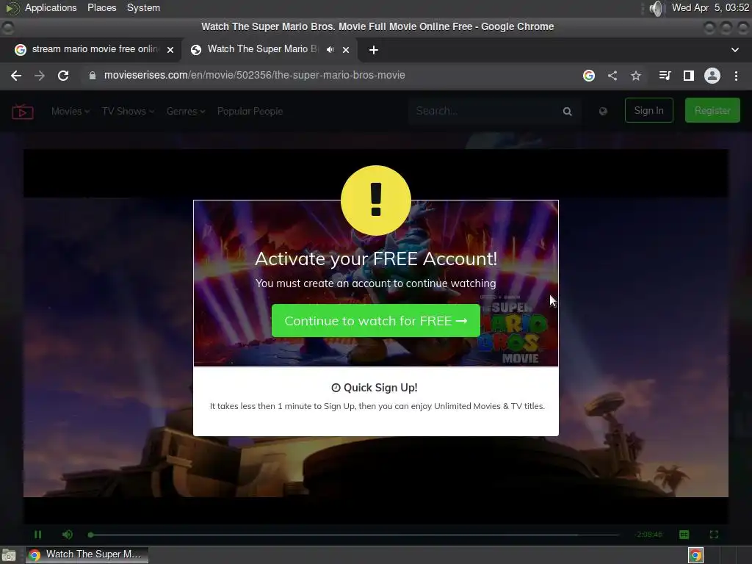The height and width of the screenshot is (564, 752).
Task: Click the search magnifier icon
Action: pos(568,112)
